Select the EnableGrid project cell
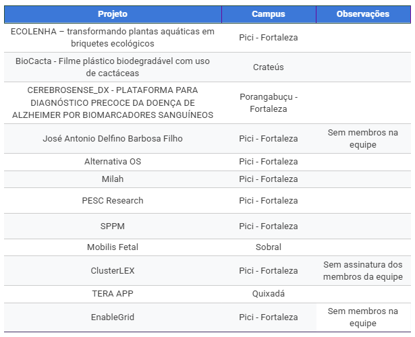Viewport: 415px width, 337px height. coord(113,317)
